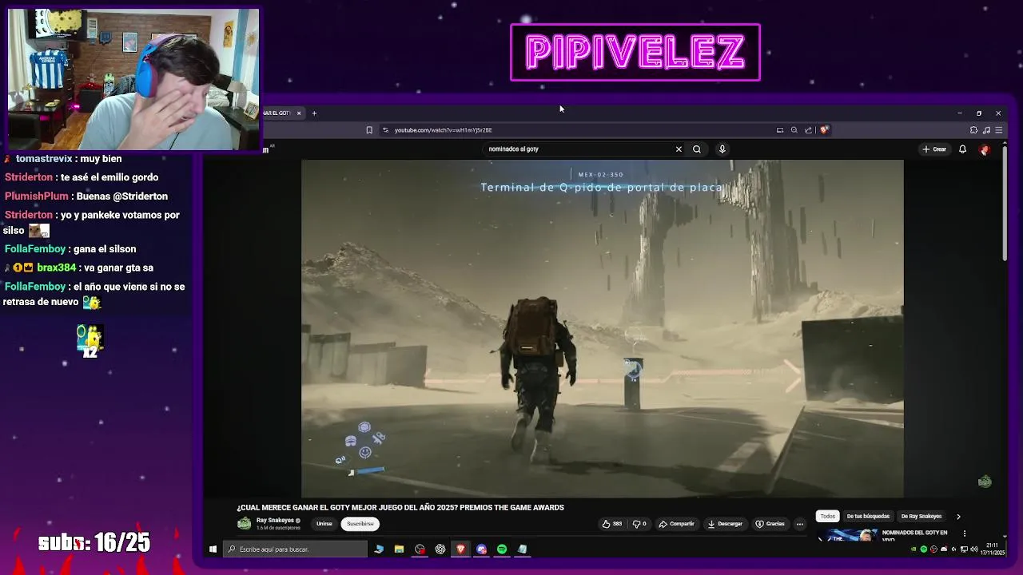Start voice search with microphone button
The image size is (1023, 575).
[722, 149]
